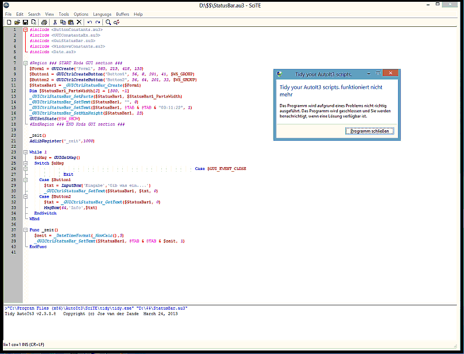Click the Open file folder icon
This screenshot has width=464, height=354.
(17, 22)
